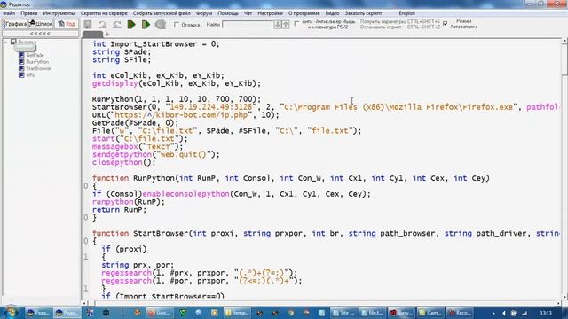
Task: Click the gray stop script icon
Action: pos(161,25)
